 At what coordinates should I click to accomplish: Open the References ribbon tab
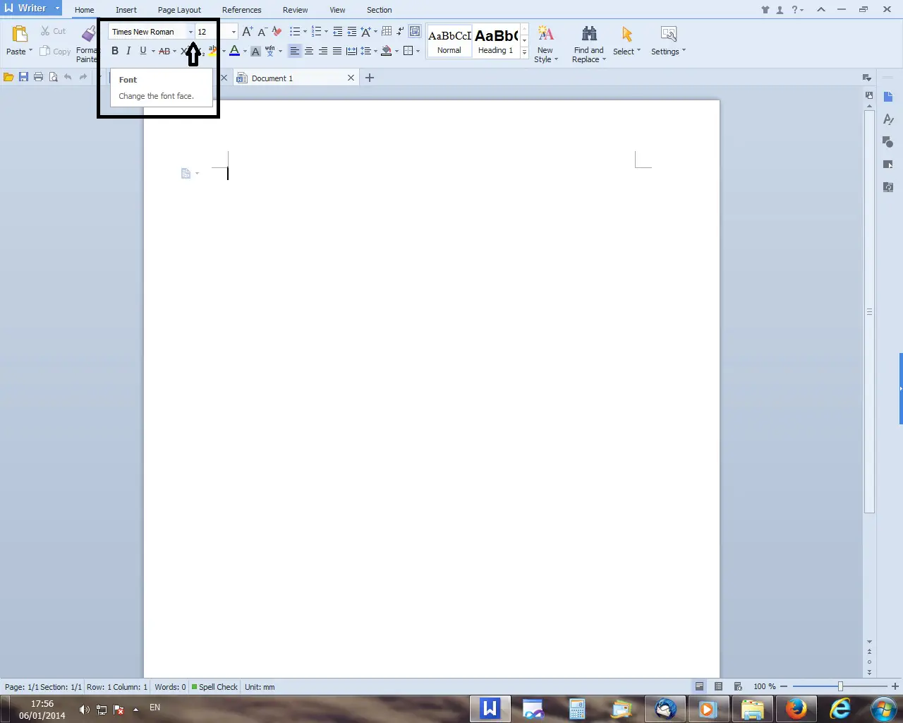coord(241,10)
